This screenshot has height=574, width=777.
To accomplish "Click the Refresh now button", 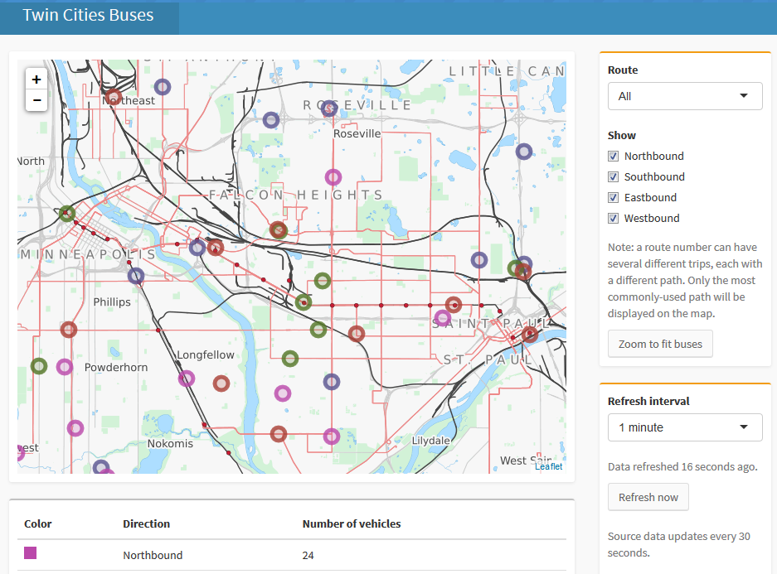I will tap(648, 497).
